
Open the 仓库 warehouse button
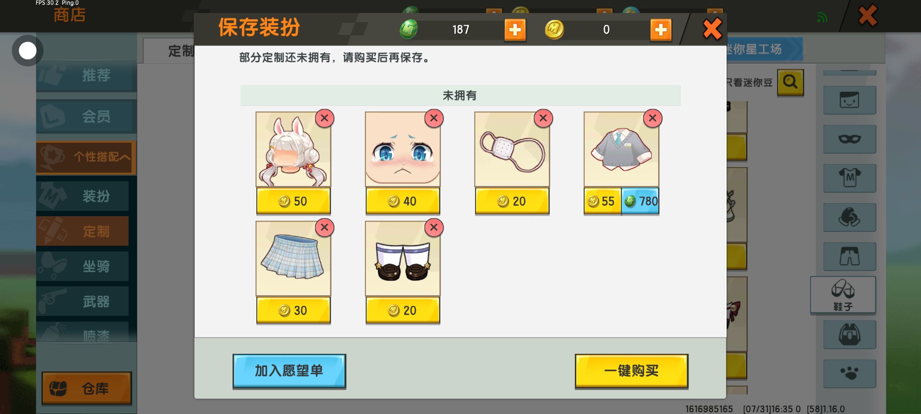tap(87, 388)
